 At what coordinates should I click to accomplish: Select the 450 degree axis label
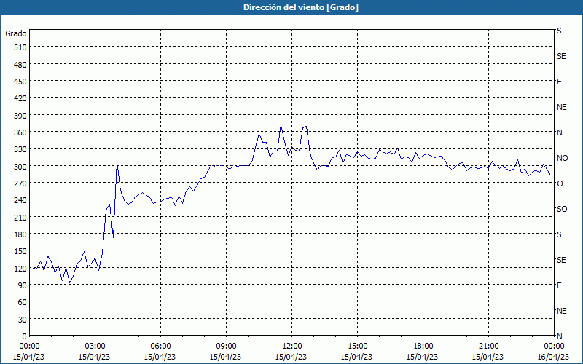20,82
